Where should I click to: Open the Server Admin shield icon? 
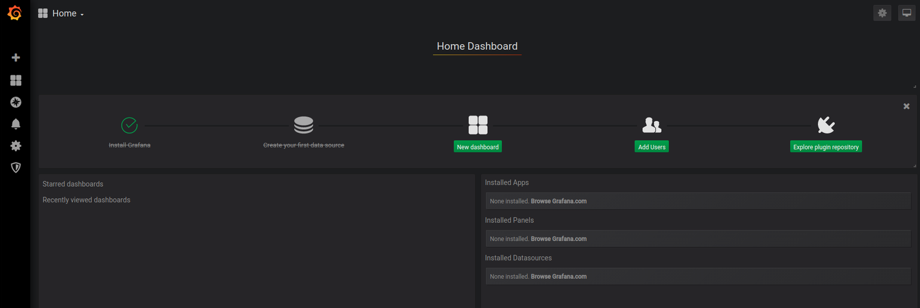16,167
